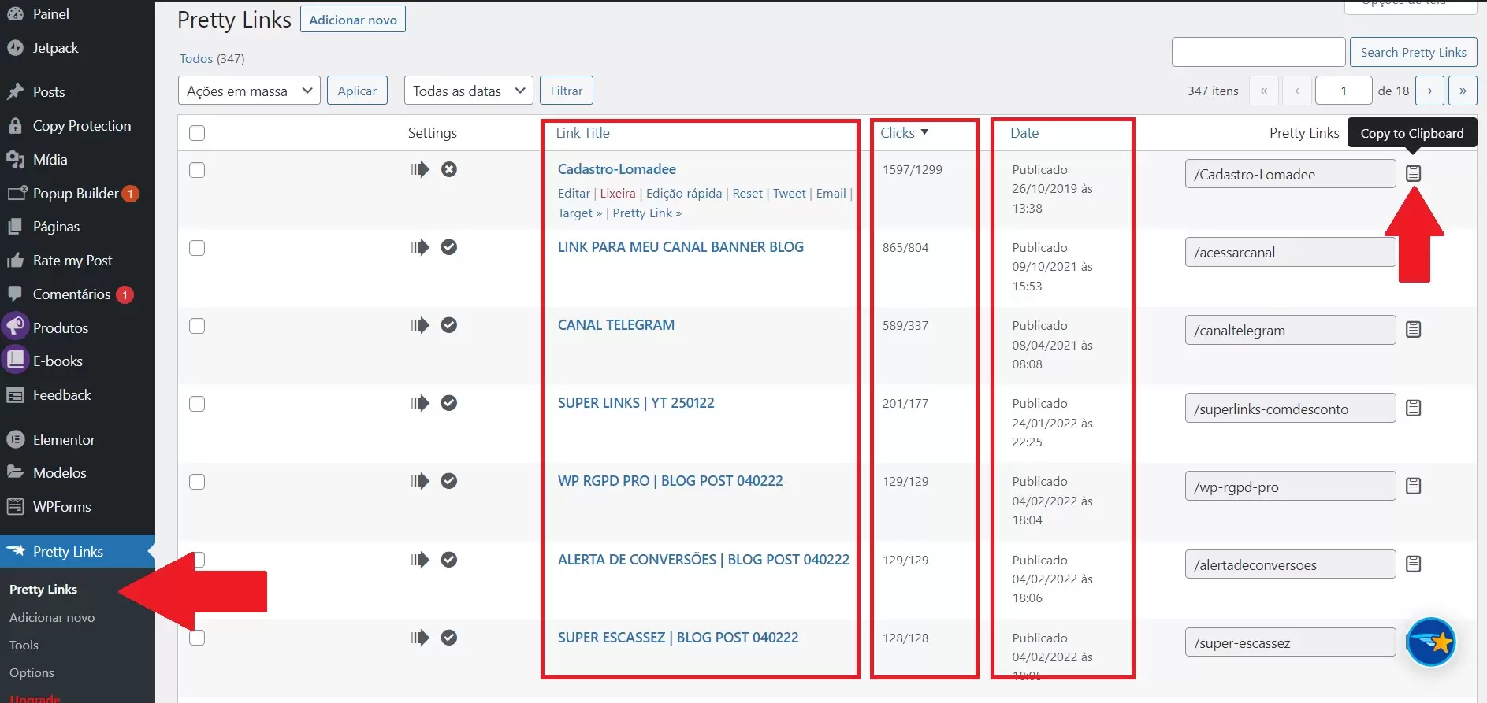Click the WPForms icon in sidebar

(x=15, y=506)
